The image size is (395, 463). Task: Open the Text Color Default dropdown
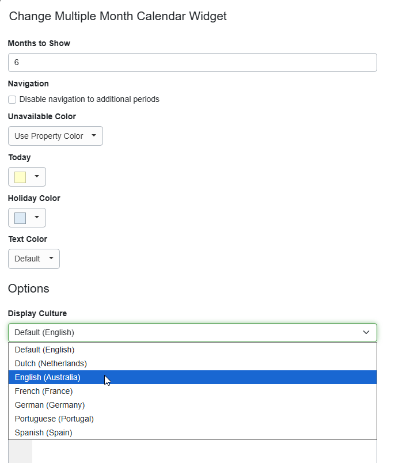pos(33,259)
